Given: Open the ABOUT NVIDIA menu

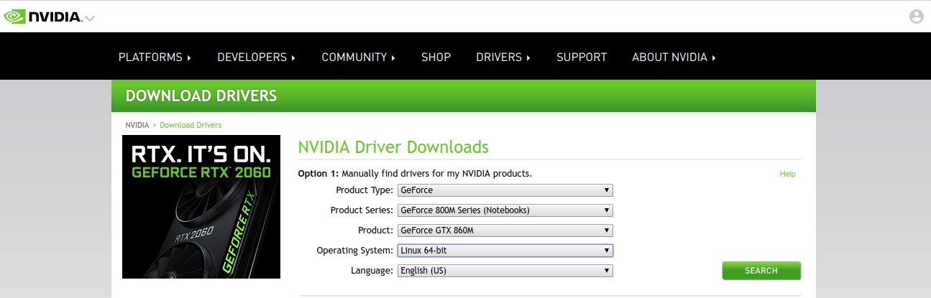Looking at the screenshot, I should click(674, 57).
